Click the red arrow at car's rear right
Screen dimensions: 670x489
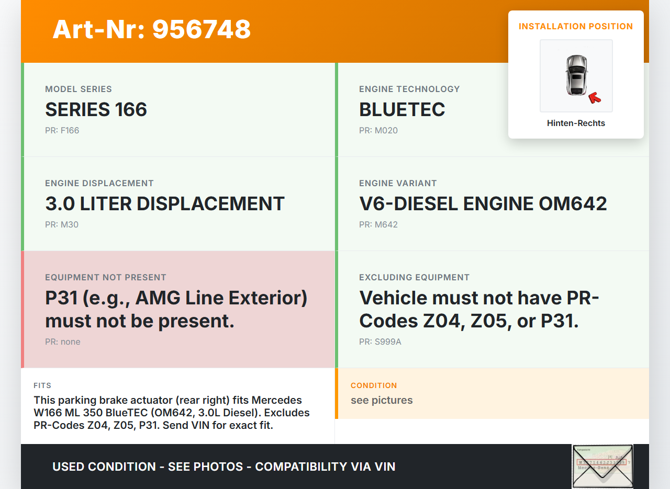594,97
